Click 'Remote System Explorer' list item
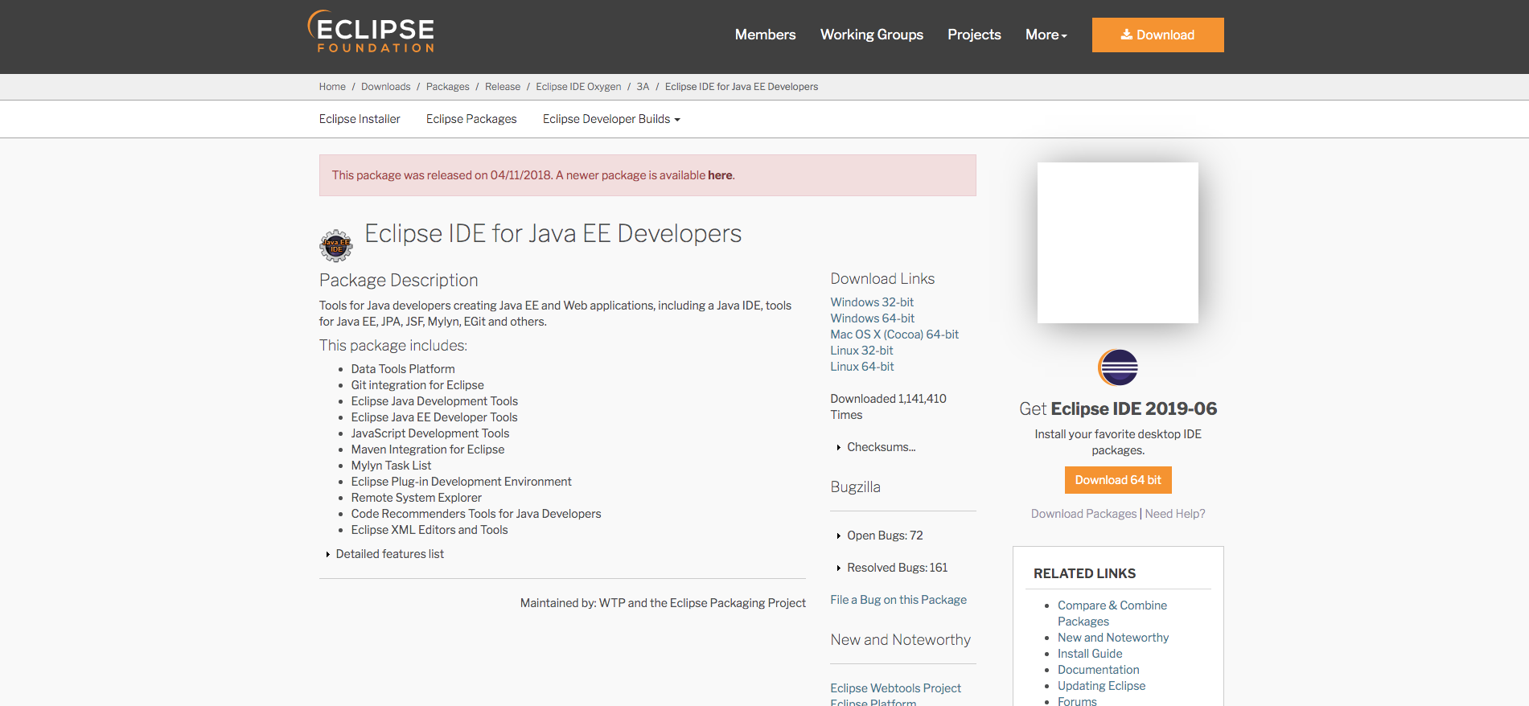The image size is (1529, 706). click(416, 498)
